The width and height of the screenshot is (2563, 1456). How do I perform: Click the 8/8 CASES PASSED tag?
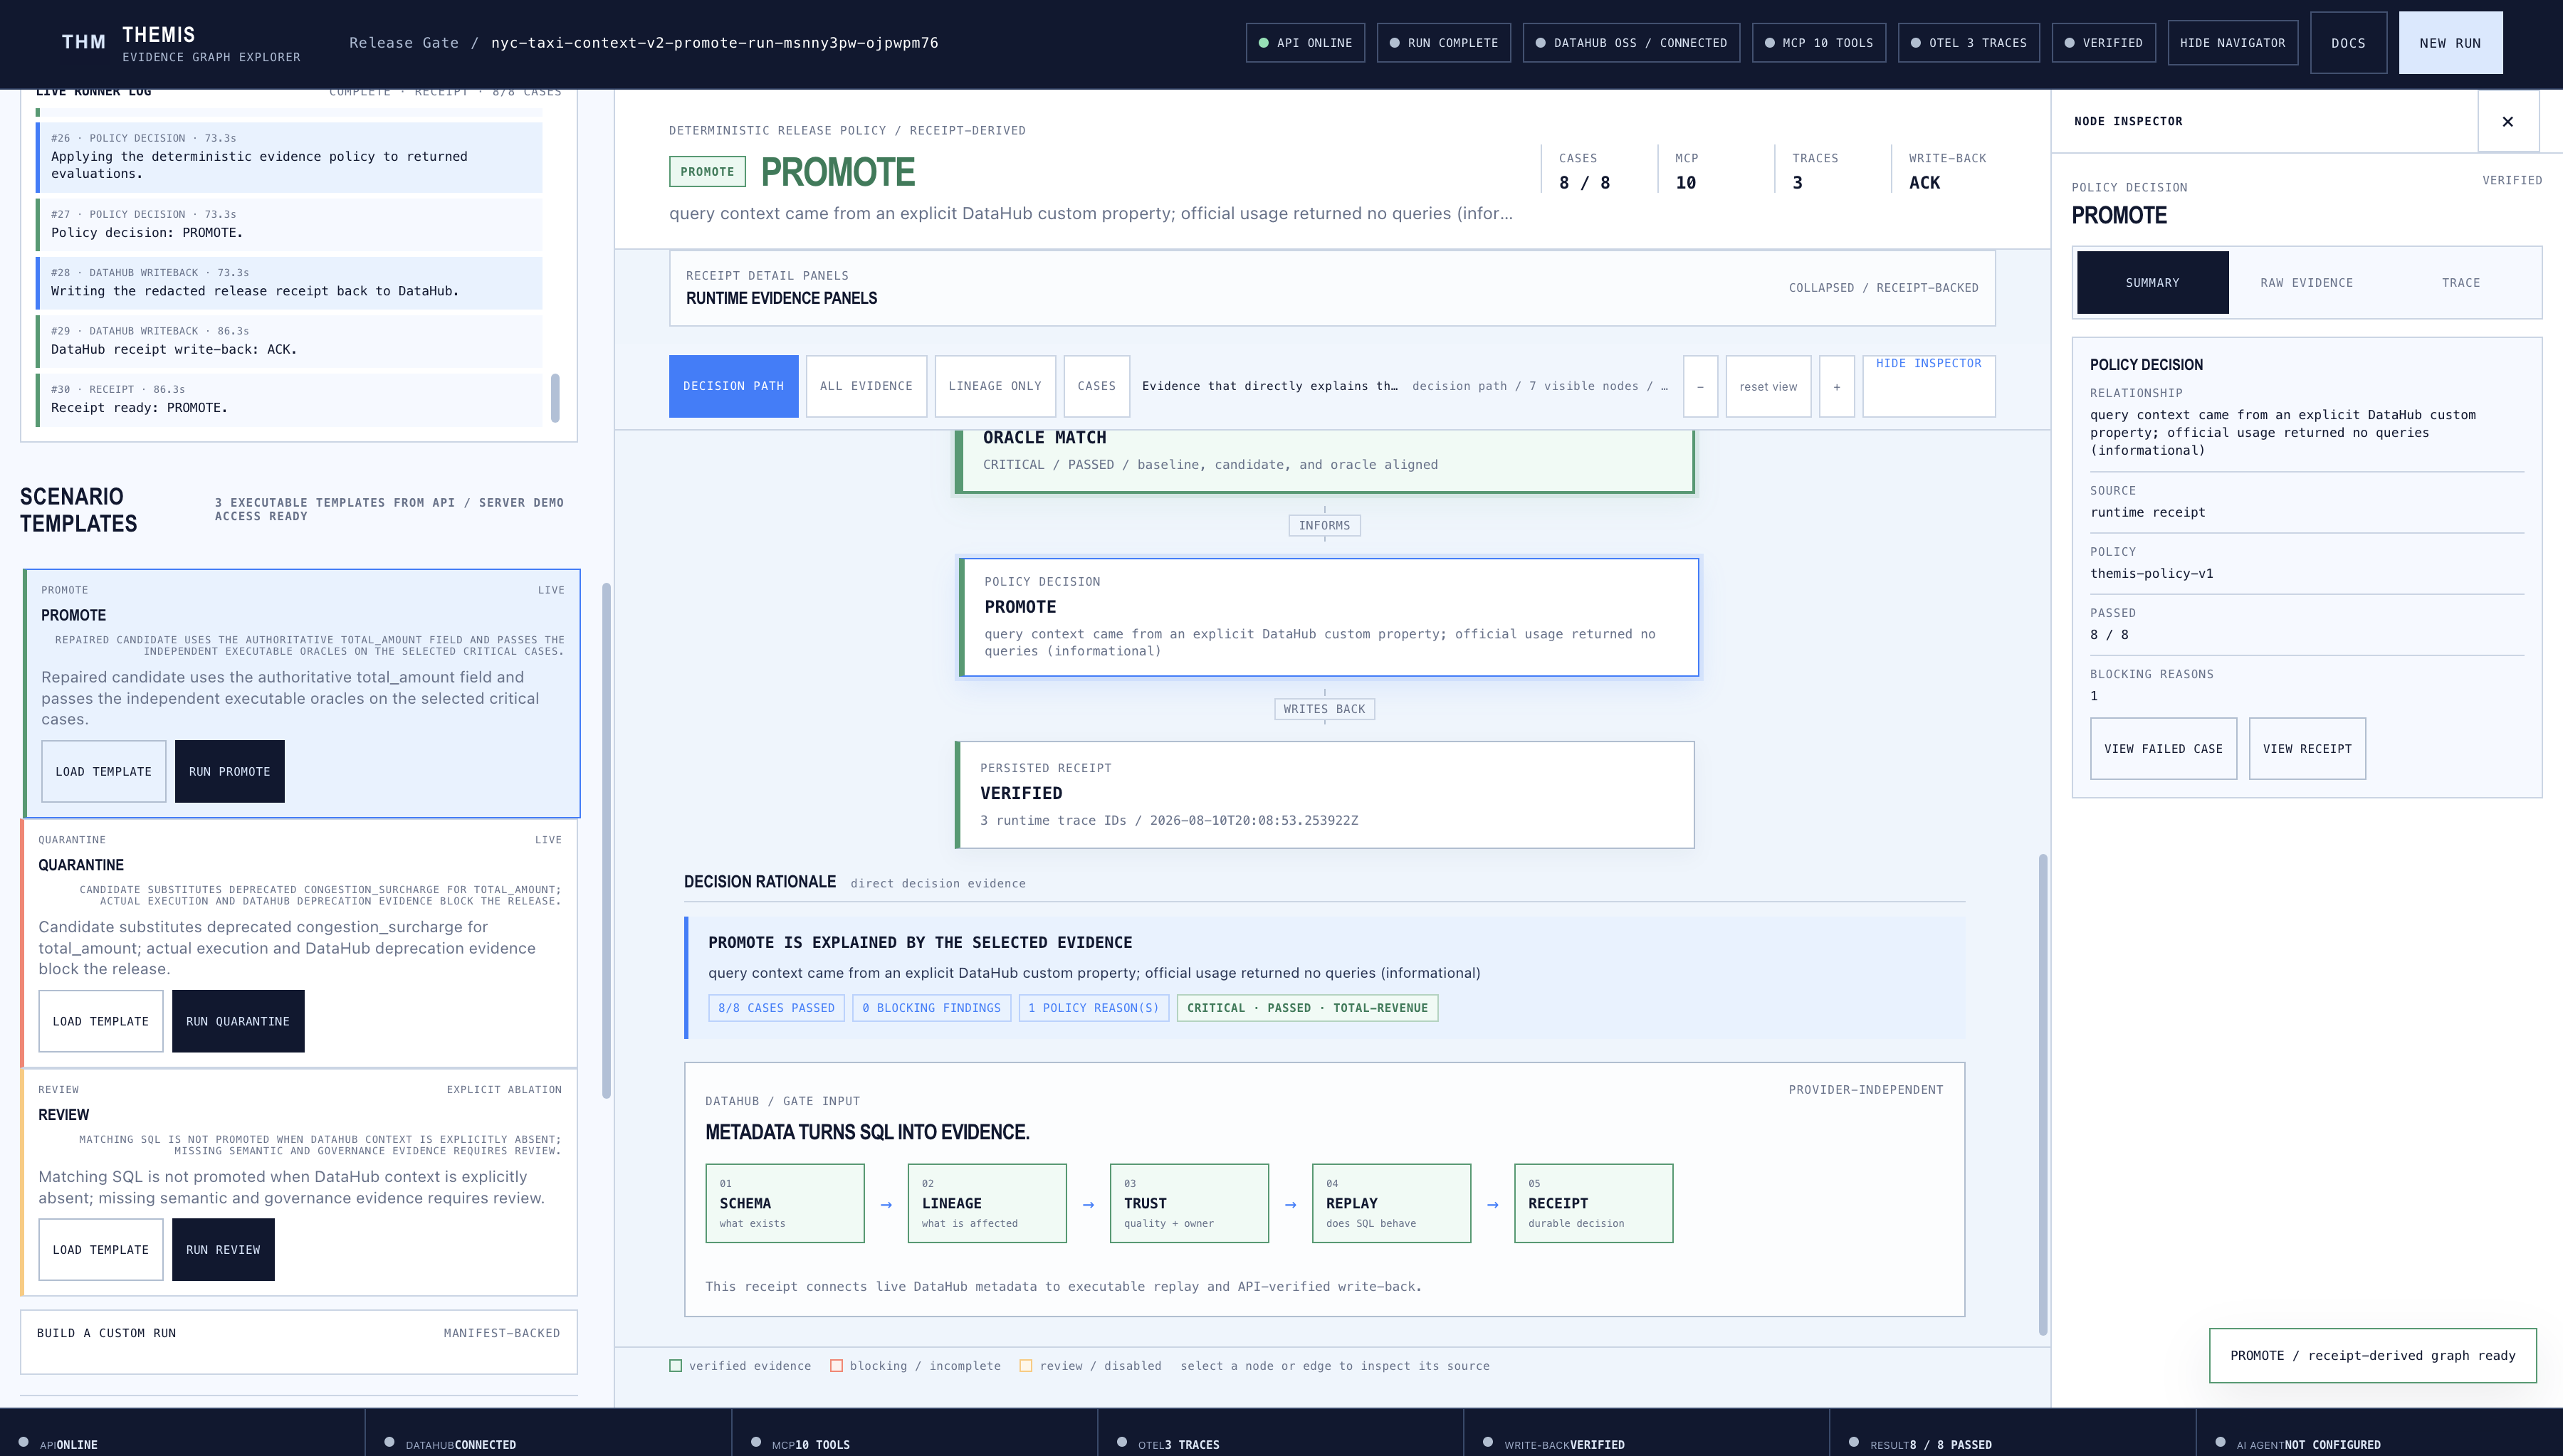775,1008
